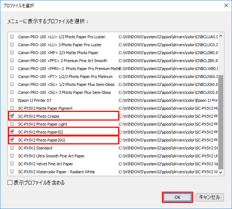Check SC-PX5V2 Matte Paper Pigment checkbox

click(x=12, y=108)
